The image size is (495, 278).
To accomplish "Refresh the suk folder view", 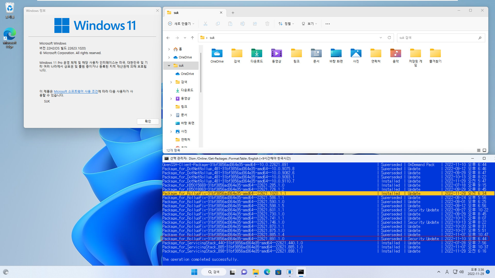I will (x=389, y=38).
